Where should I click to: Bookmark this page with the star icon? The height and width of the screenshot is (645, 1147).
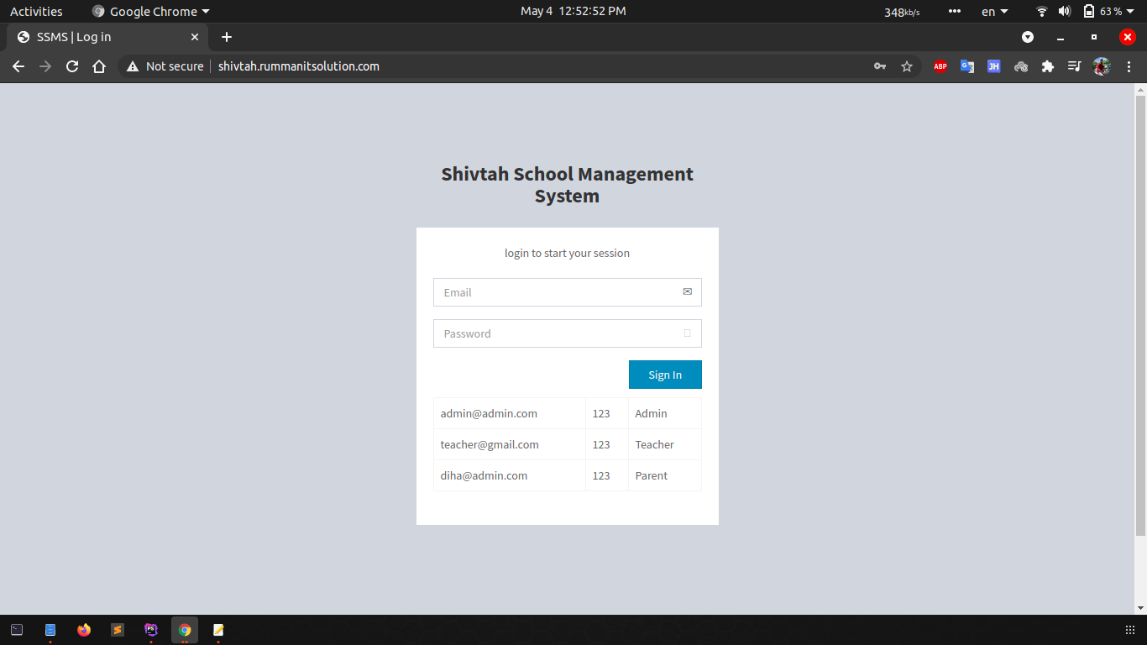(906, 66)
